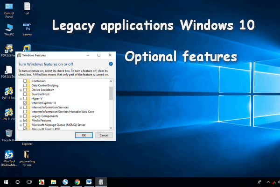The image size is (280, 187).
Task: Minimize the Windows Features dialog
Action: [88, 55]
